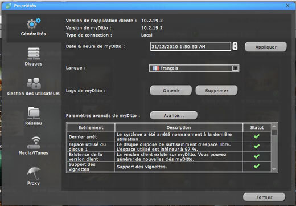Open the Disques drive icon section
This screenshot has width=296, height=206.
[34, 54]
